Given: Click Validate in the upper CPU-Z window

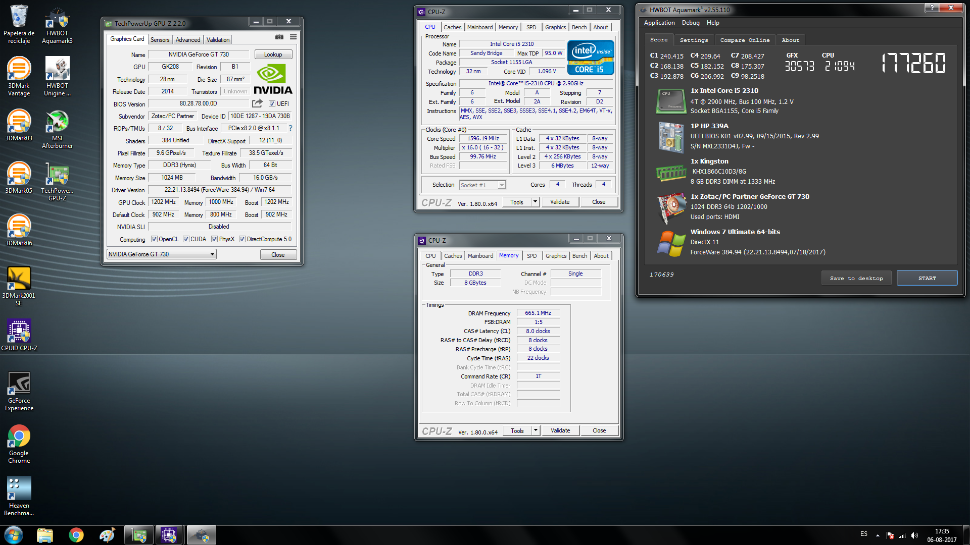Looking at the screenshot, I should [560, 202].
